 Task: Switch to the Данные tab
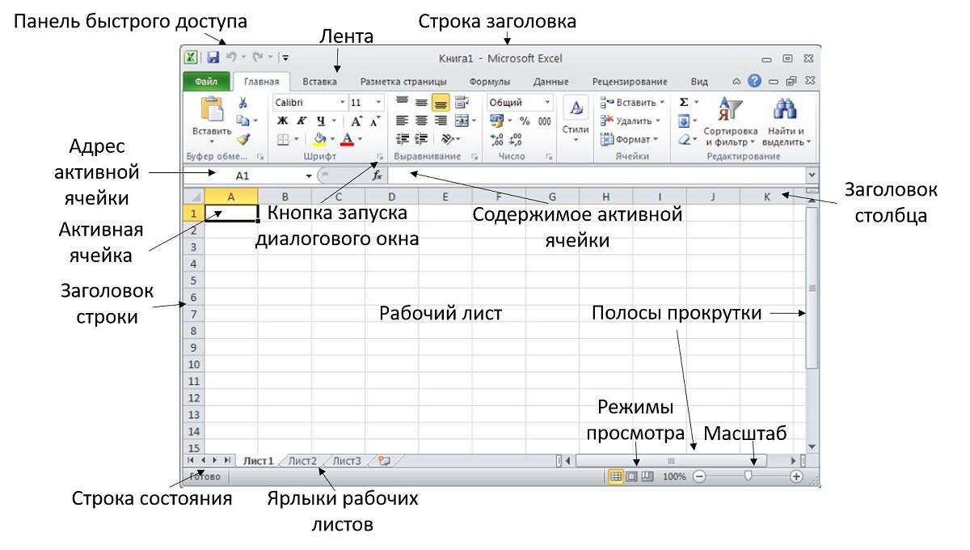click(550, 82)
